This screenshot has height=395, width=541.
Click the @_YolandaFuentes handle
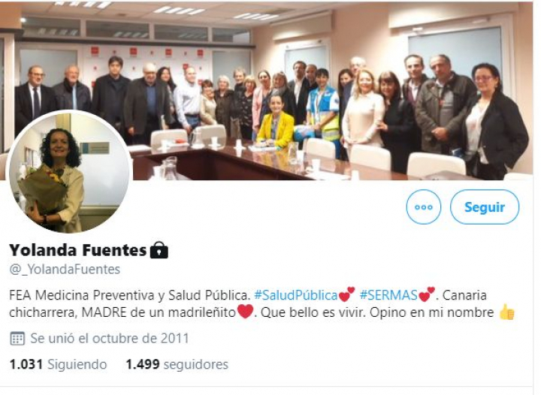65,269
